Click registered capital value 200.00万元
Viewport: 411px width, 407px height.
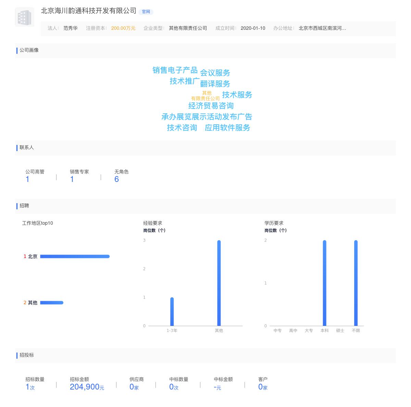(123, 28)
